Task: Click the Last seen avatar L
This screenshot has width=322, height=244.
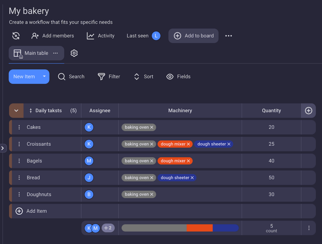Action: (156, 36)
